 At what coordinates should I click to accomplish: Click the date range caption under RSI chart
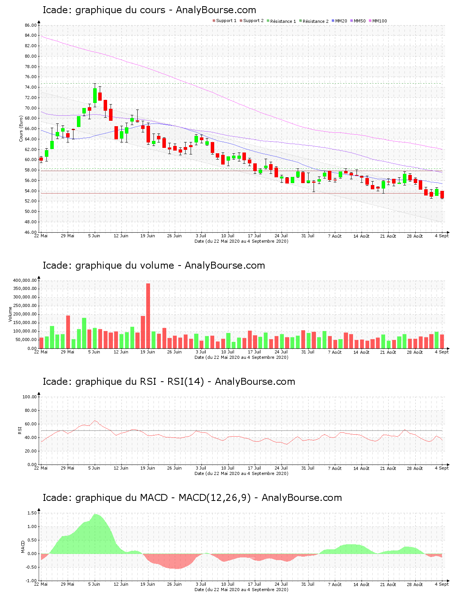pos(241,473)
